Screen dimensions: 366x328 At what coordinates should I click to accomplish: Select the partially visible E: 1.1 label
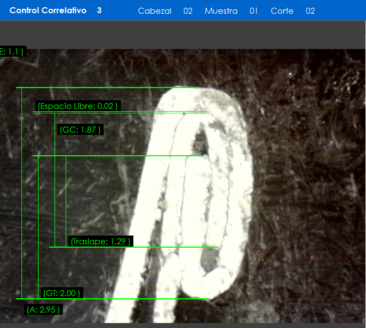(x=12, y=51)
